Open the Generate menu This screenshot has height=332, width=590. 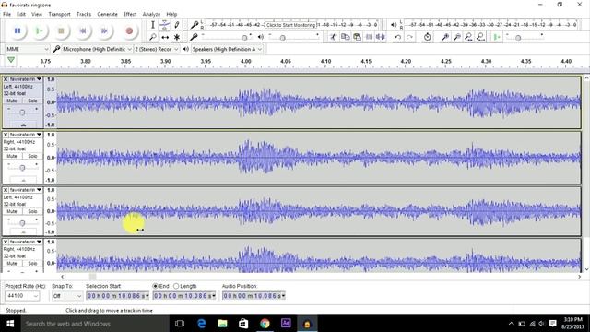point(107,14)
